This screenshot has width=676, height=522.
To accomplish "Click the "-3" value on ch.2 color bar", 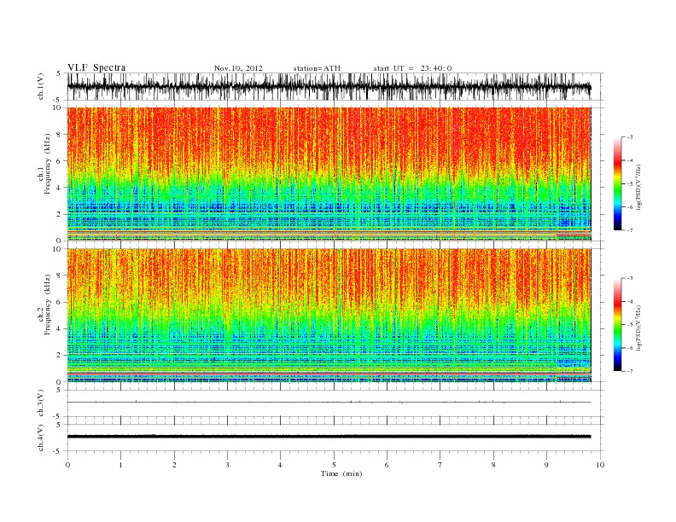I will click(x=630, y=278).
